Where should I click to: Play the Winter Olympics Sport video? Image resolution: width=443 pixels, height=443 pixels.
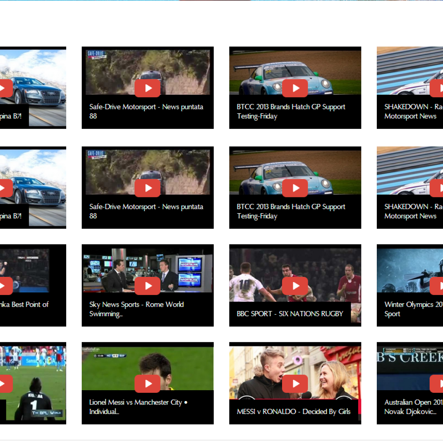(x=436, y=286)
